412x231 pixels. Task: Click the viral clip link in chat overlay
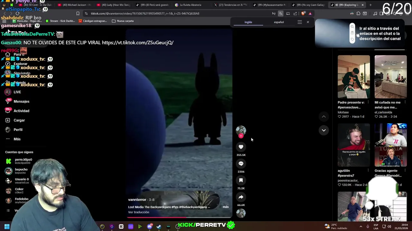pyautogui.click(x=137, y=42)
